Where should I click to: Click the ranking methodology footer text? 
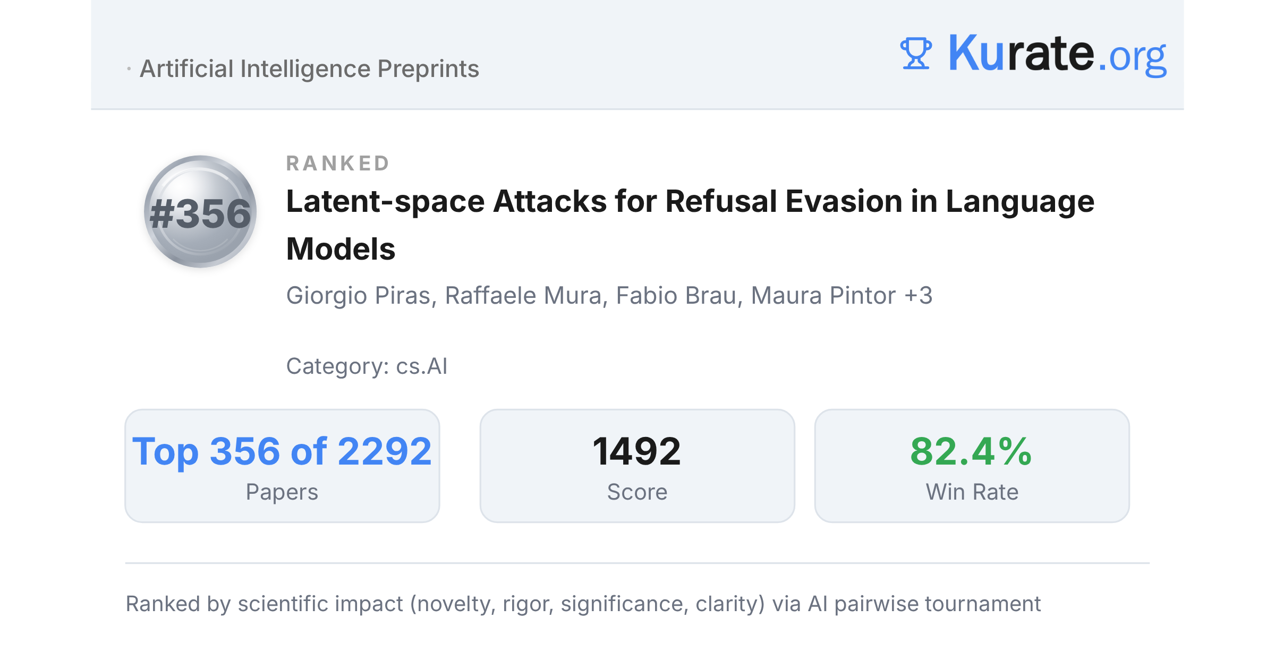coord(583,604)
